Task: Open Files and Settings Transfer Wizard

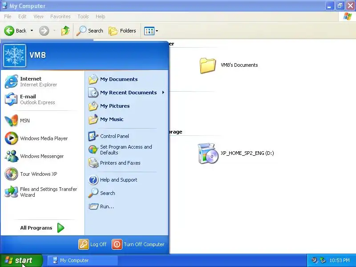Action: click(42, 192)
